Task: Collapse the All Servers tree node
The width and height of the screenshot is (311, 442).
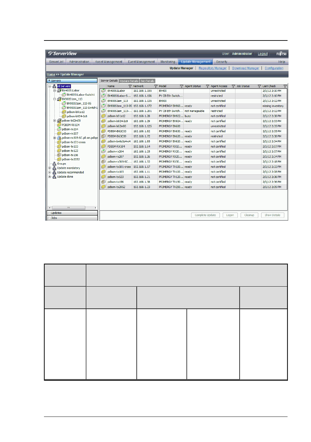Action: [49, 86]
